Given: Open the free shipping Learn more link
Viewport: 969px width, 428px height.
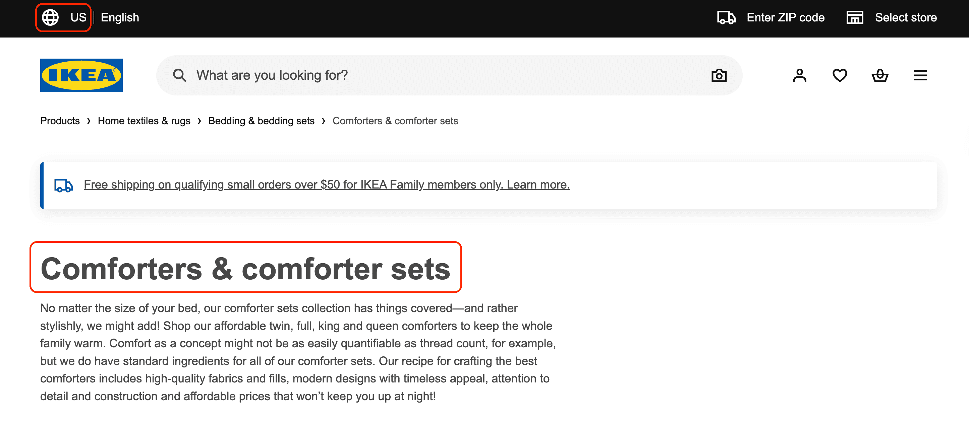Looking at the screenshot, I should click(538, 185).
